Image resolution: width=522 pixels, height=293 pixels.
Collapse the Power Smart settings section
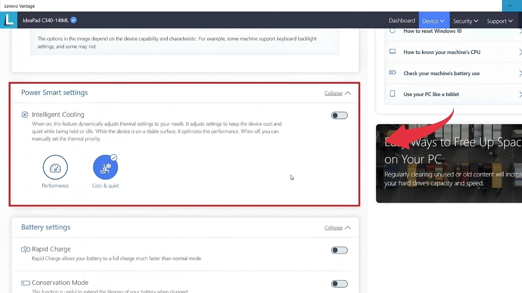[x=338, y=93]
